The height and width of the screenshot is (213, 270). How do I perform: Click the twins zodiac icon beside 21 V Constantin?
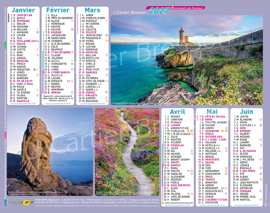click(226, 174)
